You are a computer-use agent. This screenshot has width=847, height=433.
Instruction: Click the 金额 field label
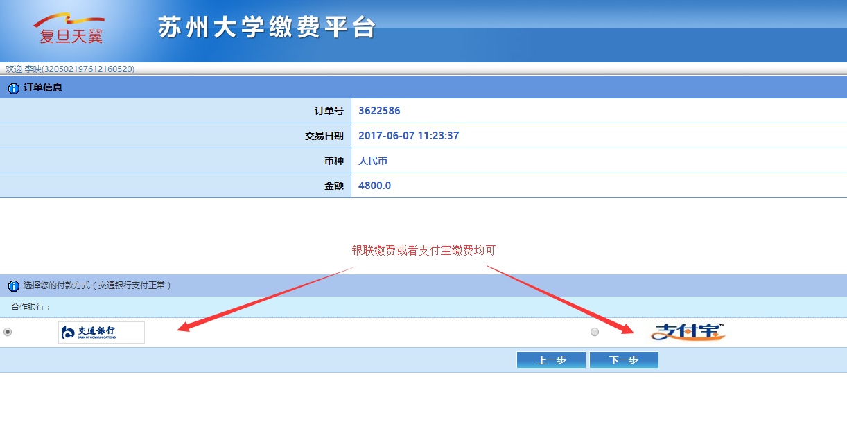[x=333, y=186]
